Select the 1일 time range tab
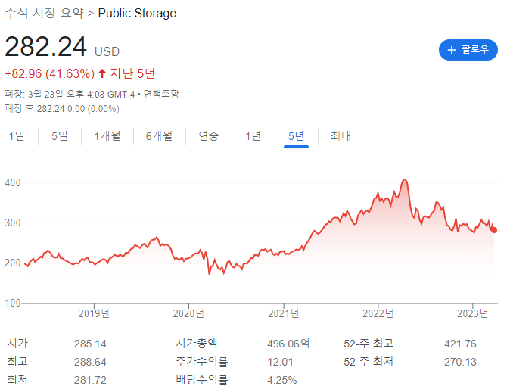Viewport: 510px width, 389px height. (x=17, y=135)
